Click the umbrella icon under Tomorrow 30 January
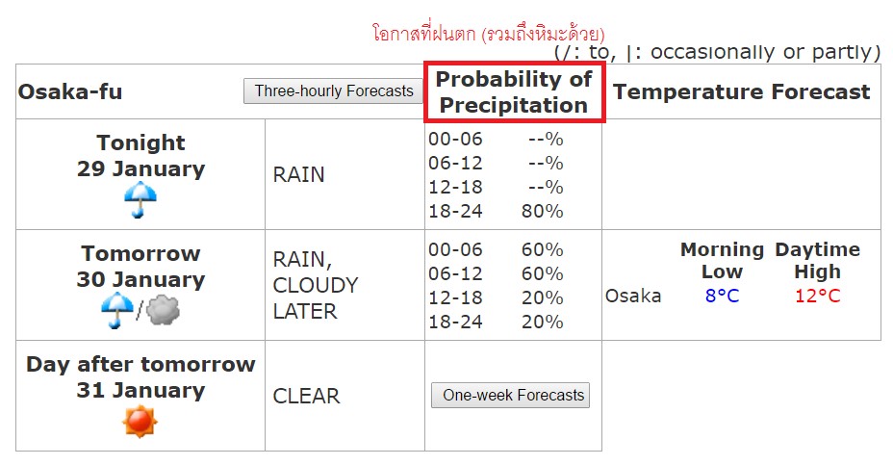This screenshot has width=893, height=465. click(x=117, y=311)
